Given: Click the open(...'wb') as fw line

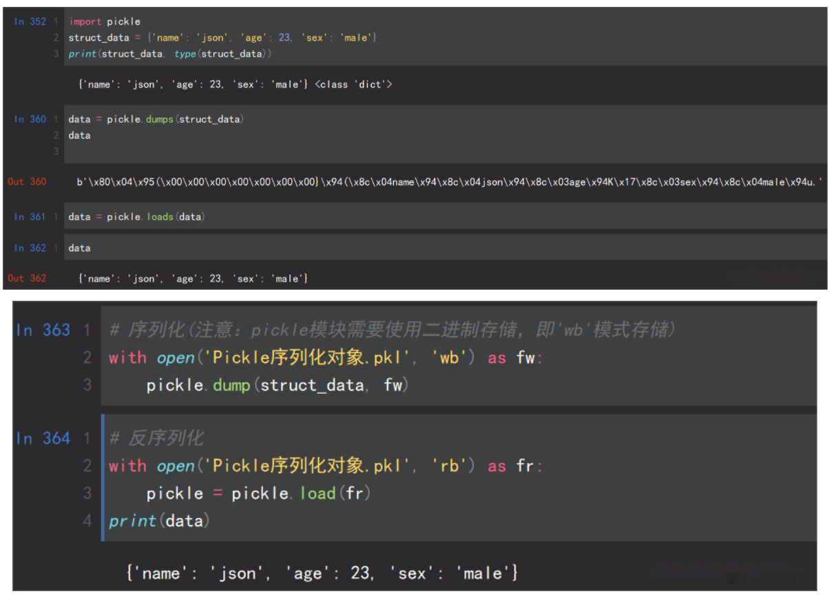Looking at the screenshot, I should point(326,358).
